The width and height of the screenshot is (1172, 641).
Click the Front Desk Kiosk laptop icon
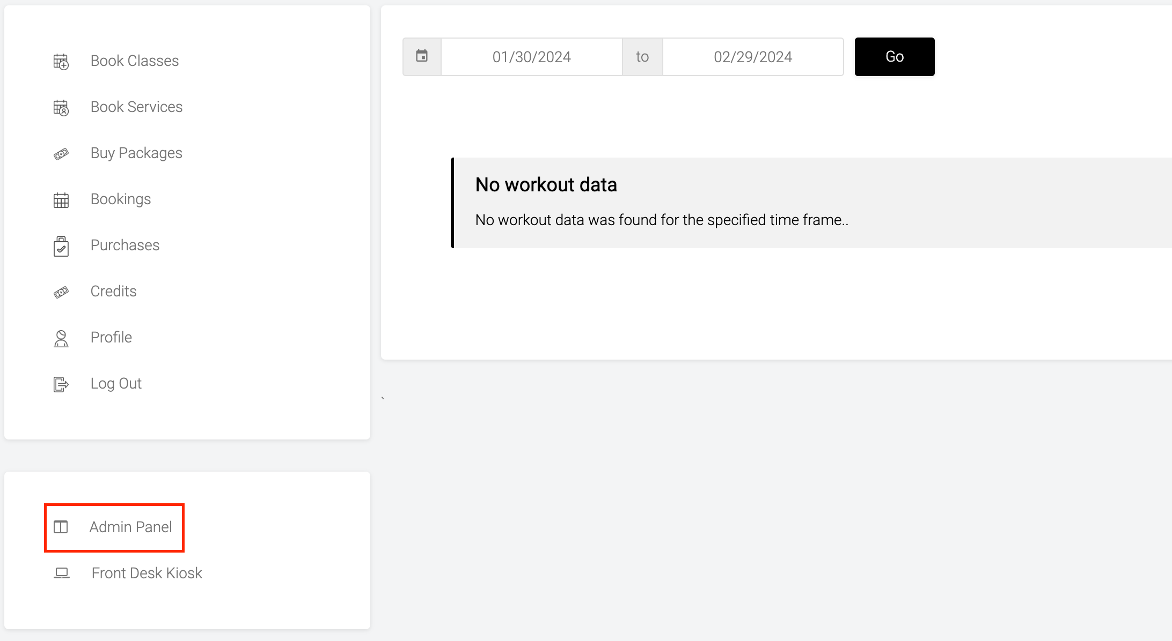tap(61, 572)
